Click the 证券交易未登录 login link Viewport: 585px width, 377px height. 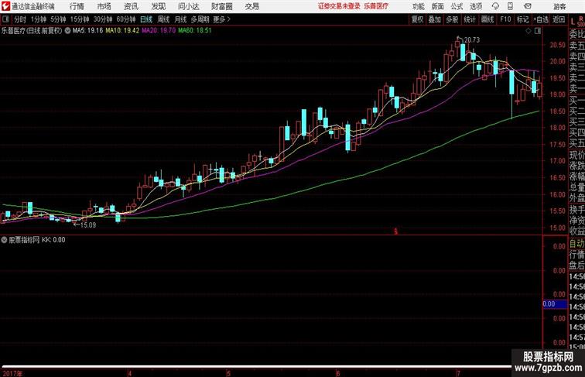tap(339, 6)
